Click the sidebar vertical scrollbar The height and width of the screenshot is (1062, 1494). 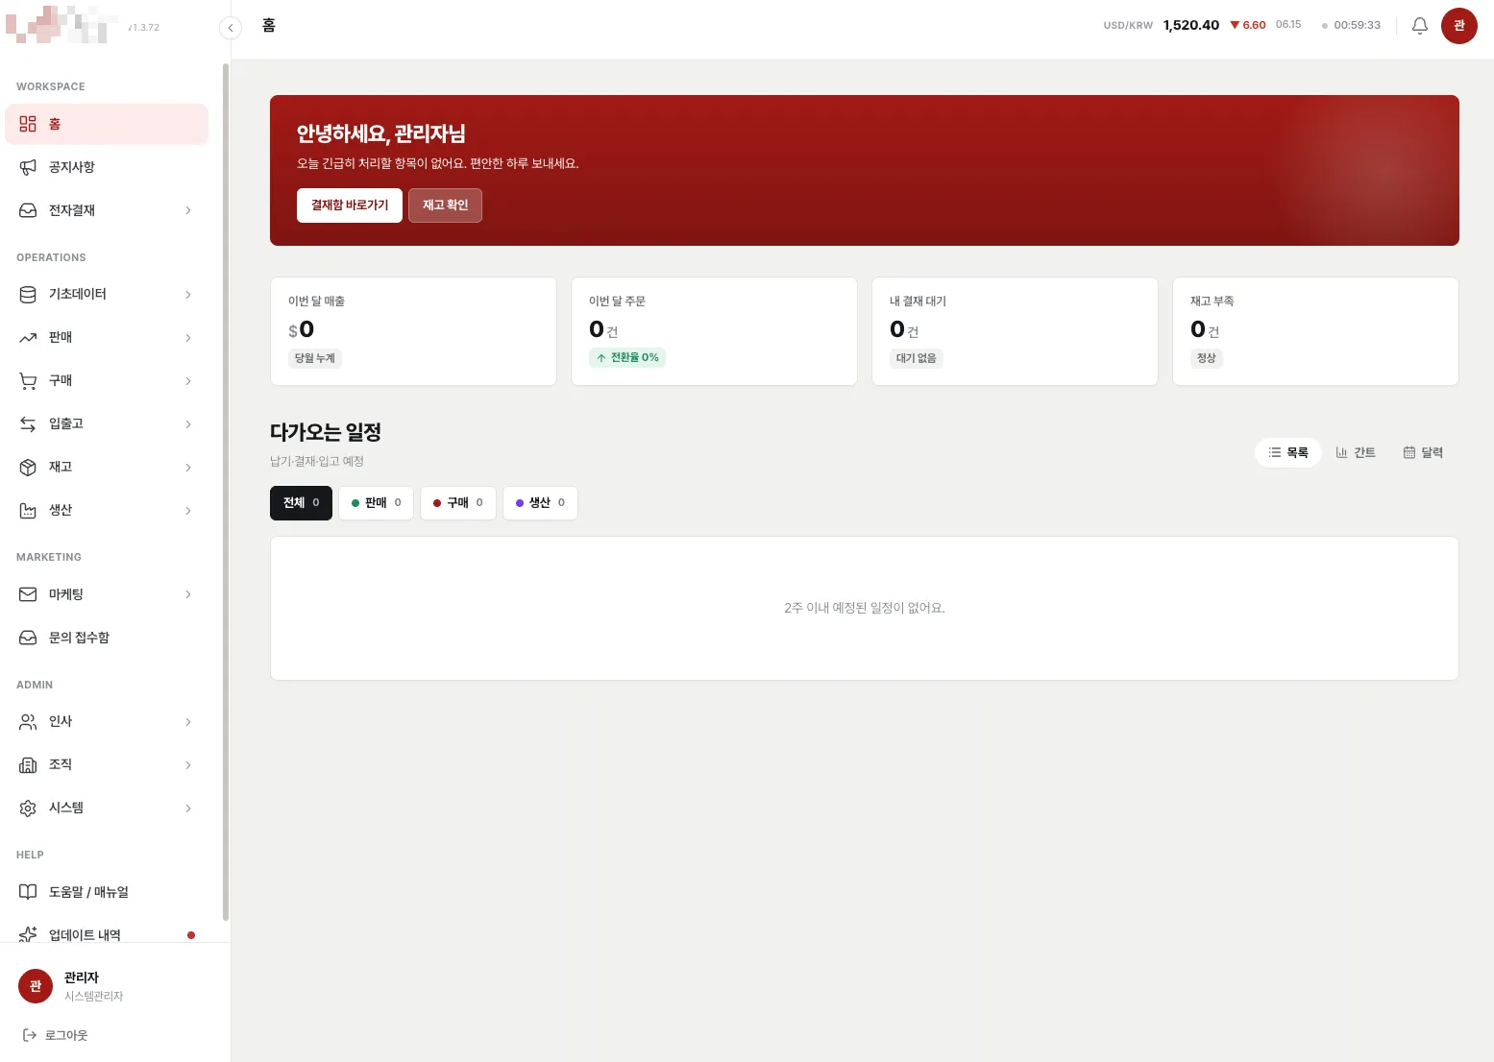click(x=226, y=492)
